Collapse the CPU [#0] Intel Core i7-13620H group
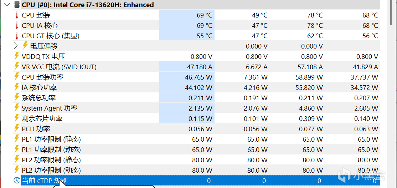The image size is (397, 188). pos(7,5)
